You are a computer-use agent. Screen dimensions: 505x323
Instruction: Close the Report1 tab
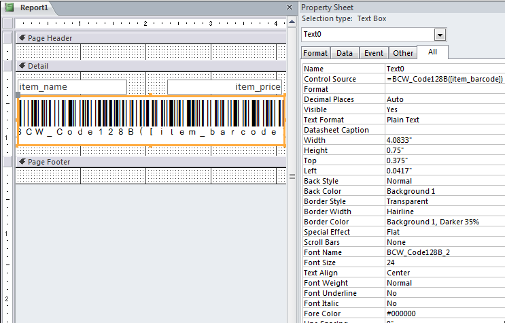[290, 7]
